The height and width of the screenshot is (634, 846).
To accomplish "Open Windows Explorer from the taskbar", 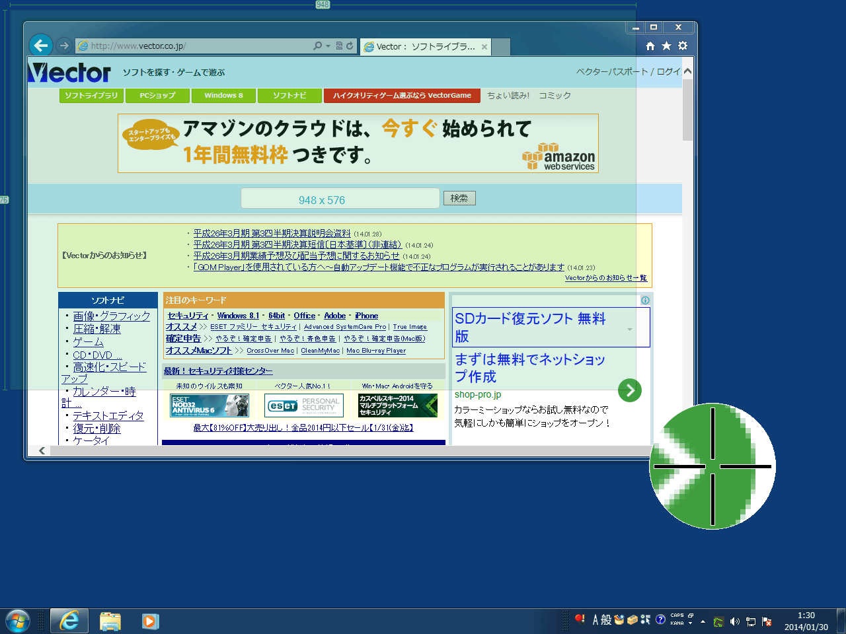I will tap(110, 621).
